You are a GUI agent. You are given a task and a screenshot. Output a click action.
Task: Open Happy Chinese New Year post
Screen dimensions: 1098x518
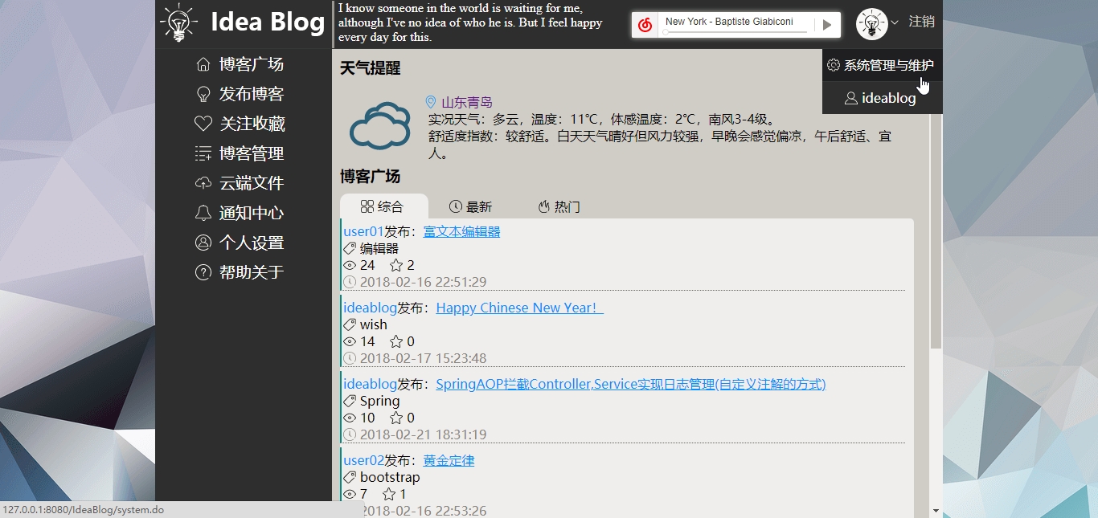519,308
